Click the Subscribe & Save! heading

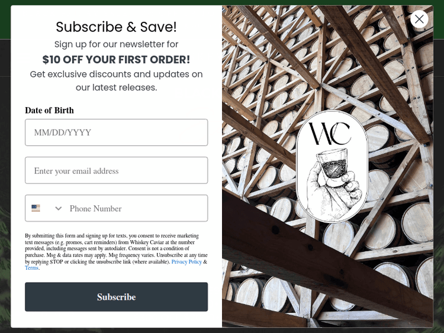[x=116, y=27]
